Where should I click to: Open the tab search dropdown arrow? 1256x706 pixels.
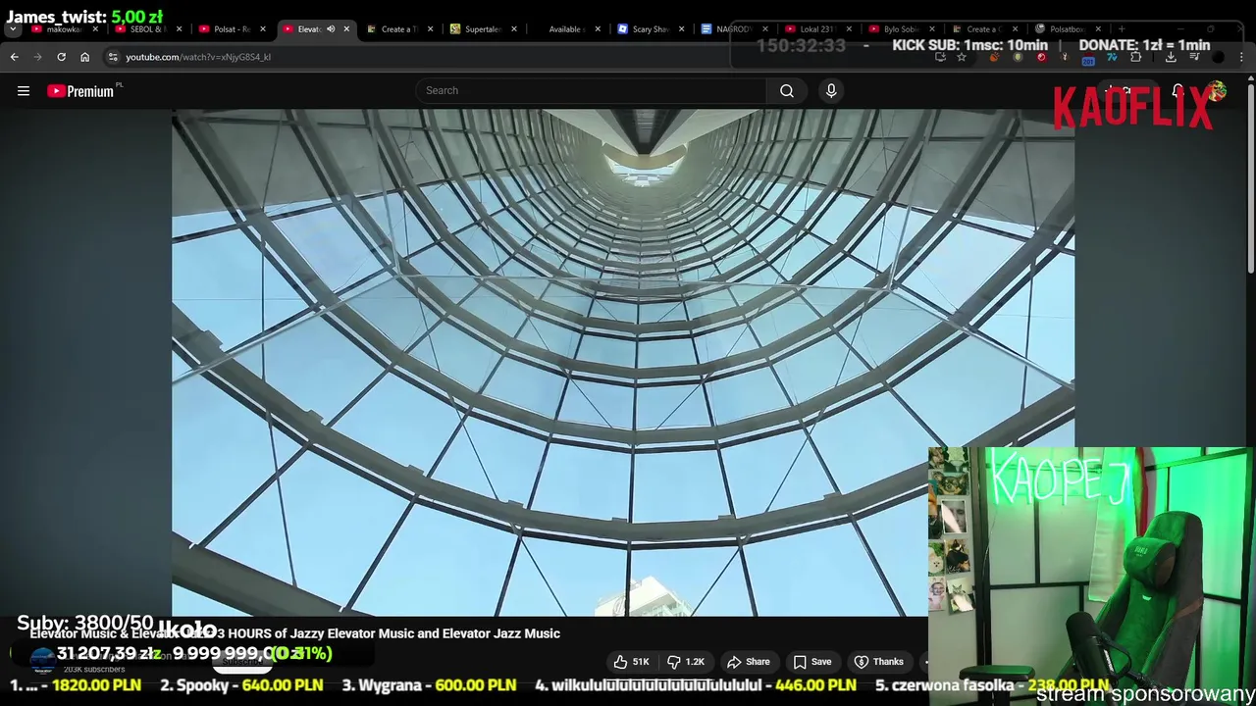point(13,29)
